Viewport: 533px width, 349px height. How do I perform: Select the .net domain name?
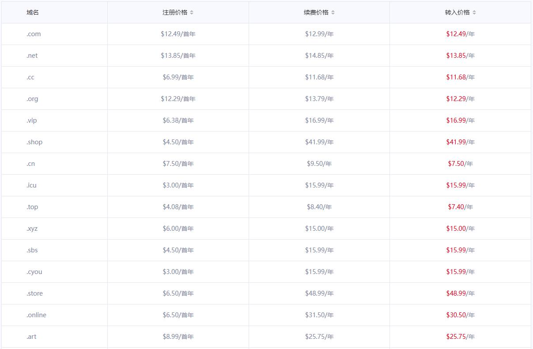click(x=32, y=56)
